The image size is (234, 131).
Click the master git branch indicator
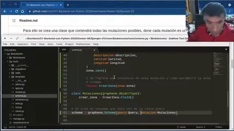tap(181, 127)
